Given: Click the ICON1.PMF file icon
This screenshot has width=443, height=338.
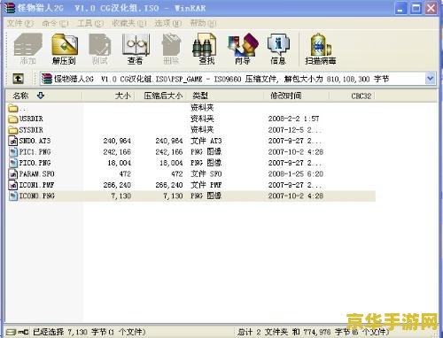Looking at the screenshot, I should coord(13,185).
